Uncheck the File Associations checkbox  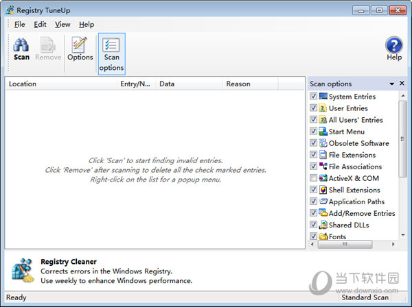click(313, 166)
